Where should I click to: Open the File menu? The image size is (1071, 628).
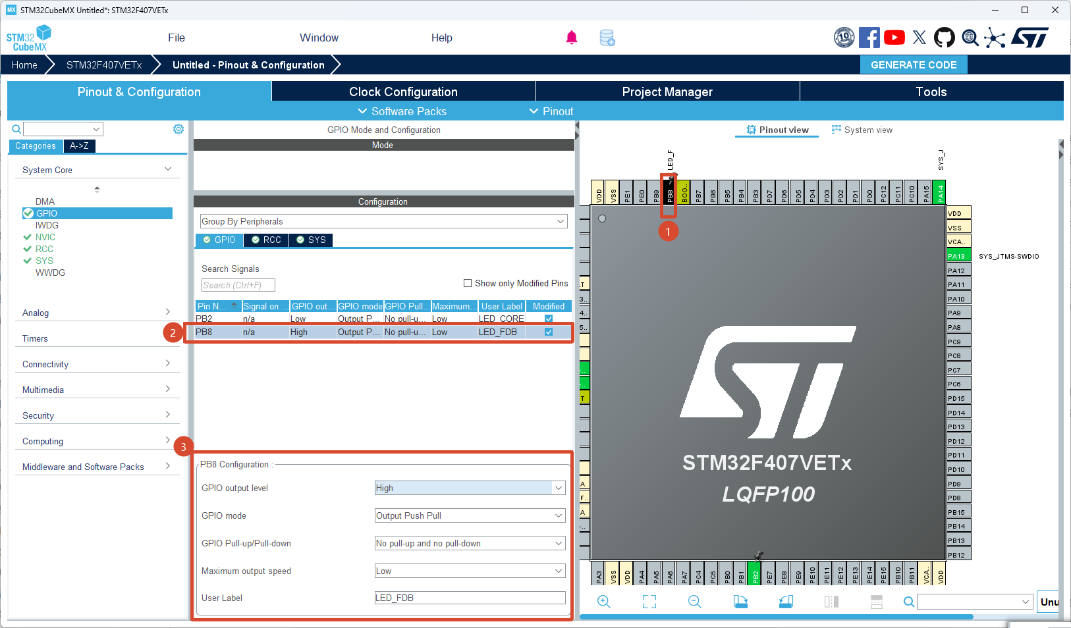(x=177, y=38)
